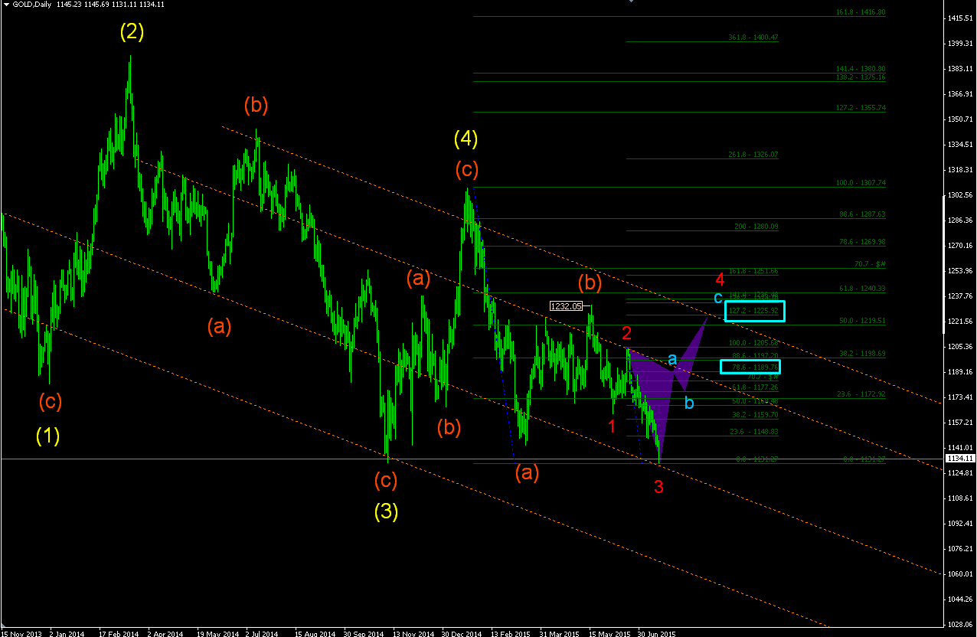Select the cyan wave label a

pos(672,358)
